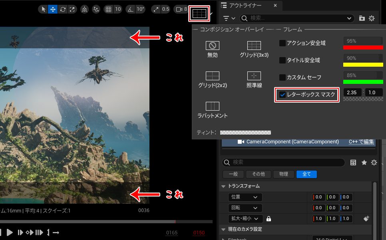The height and width of the screenshot is (240, 386).
Task: Open the 位置 dropdown in Transform
Action: tap(245, 197)
